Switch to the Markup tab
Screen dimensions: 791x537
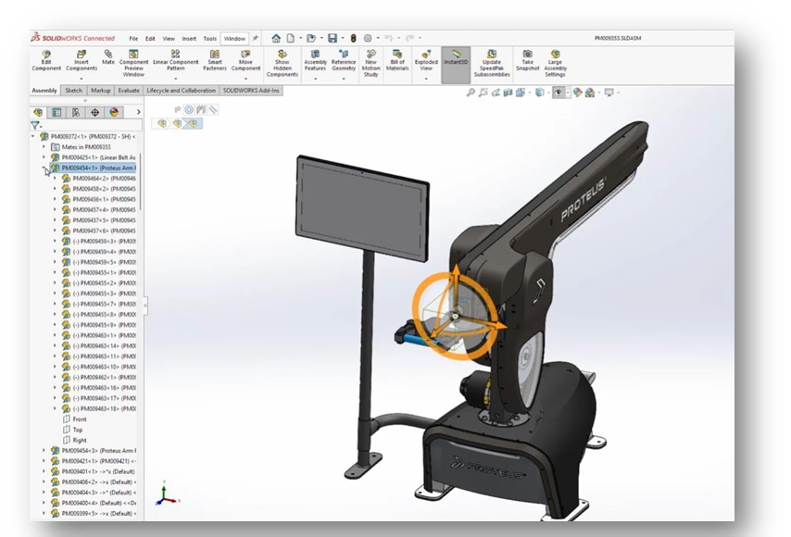(100, 91)
